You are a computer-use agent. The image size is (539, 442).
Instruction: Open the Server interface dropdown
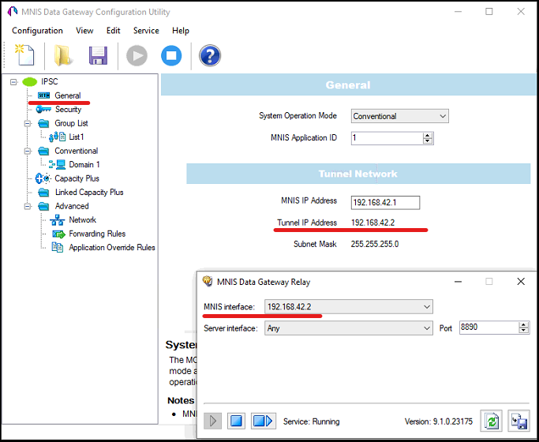click(427, 328)
